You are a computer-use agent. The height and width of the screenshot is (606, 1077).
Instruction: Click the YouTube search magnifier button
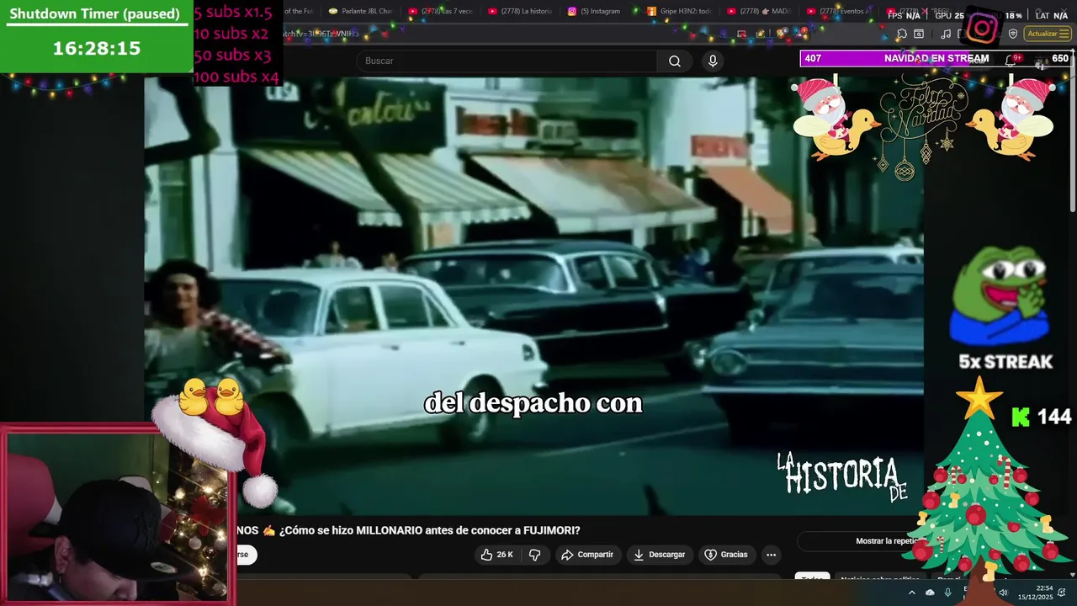point(675,61)
